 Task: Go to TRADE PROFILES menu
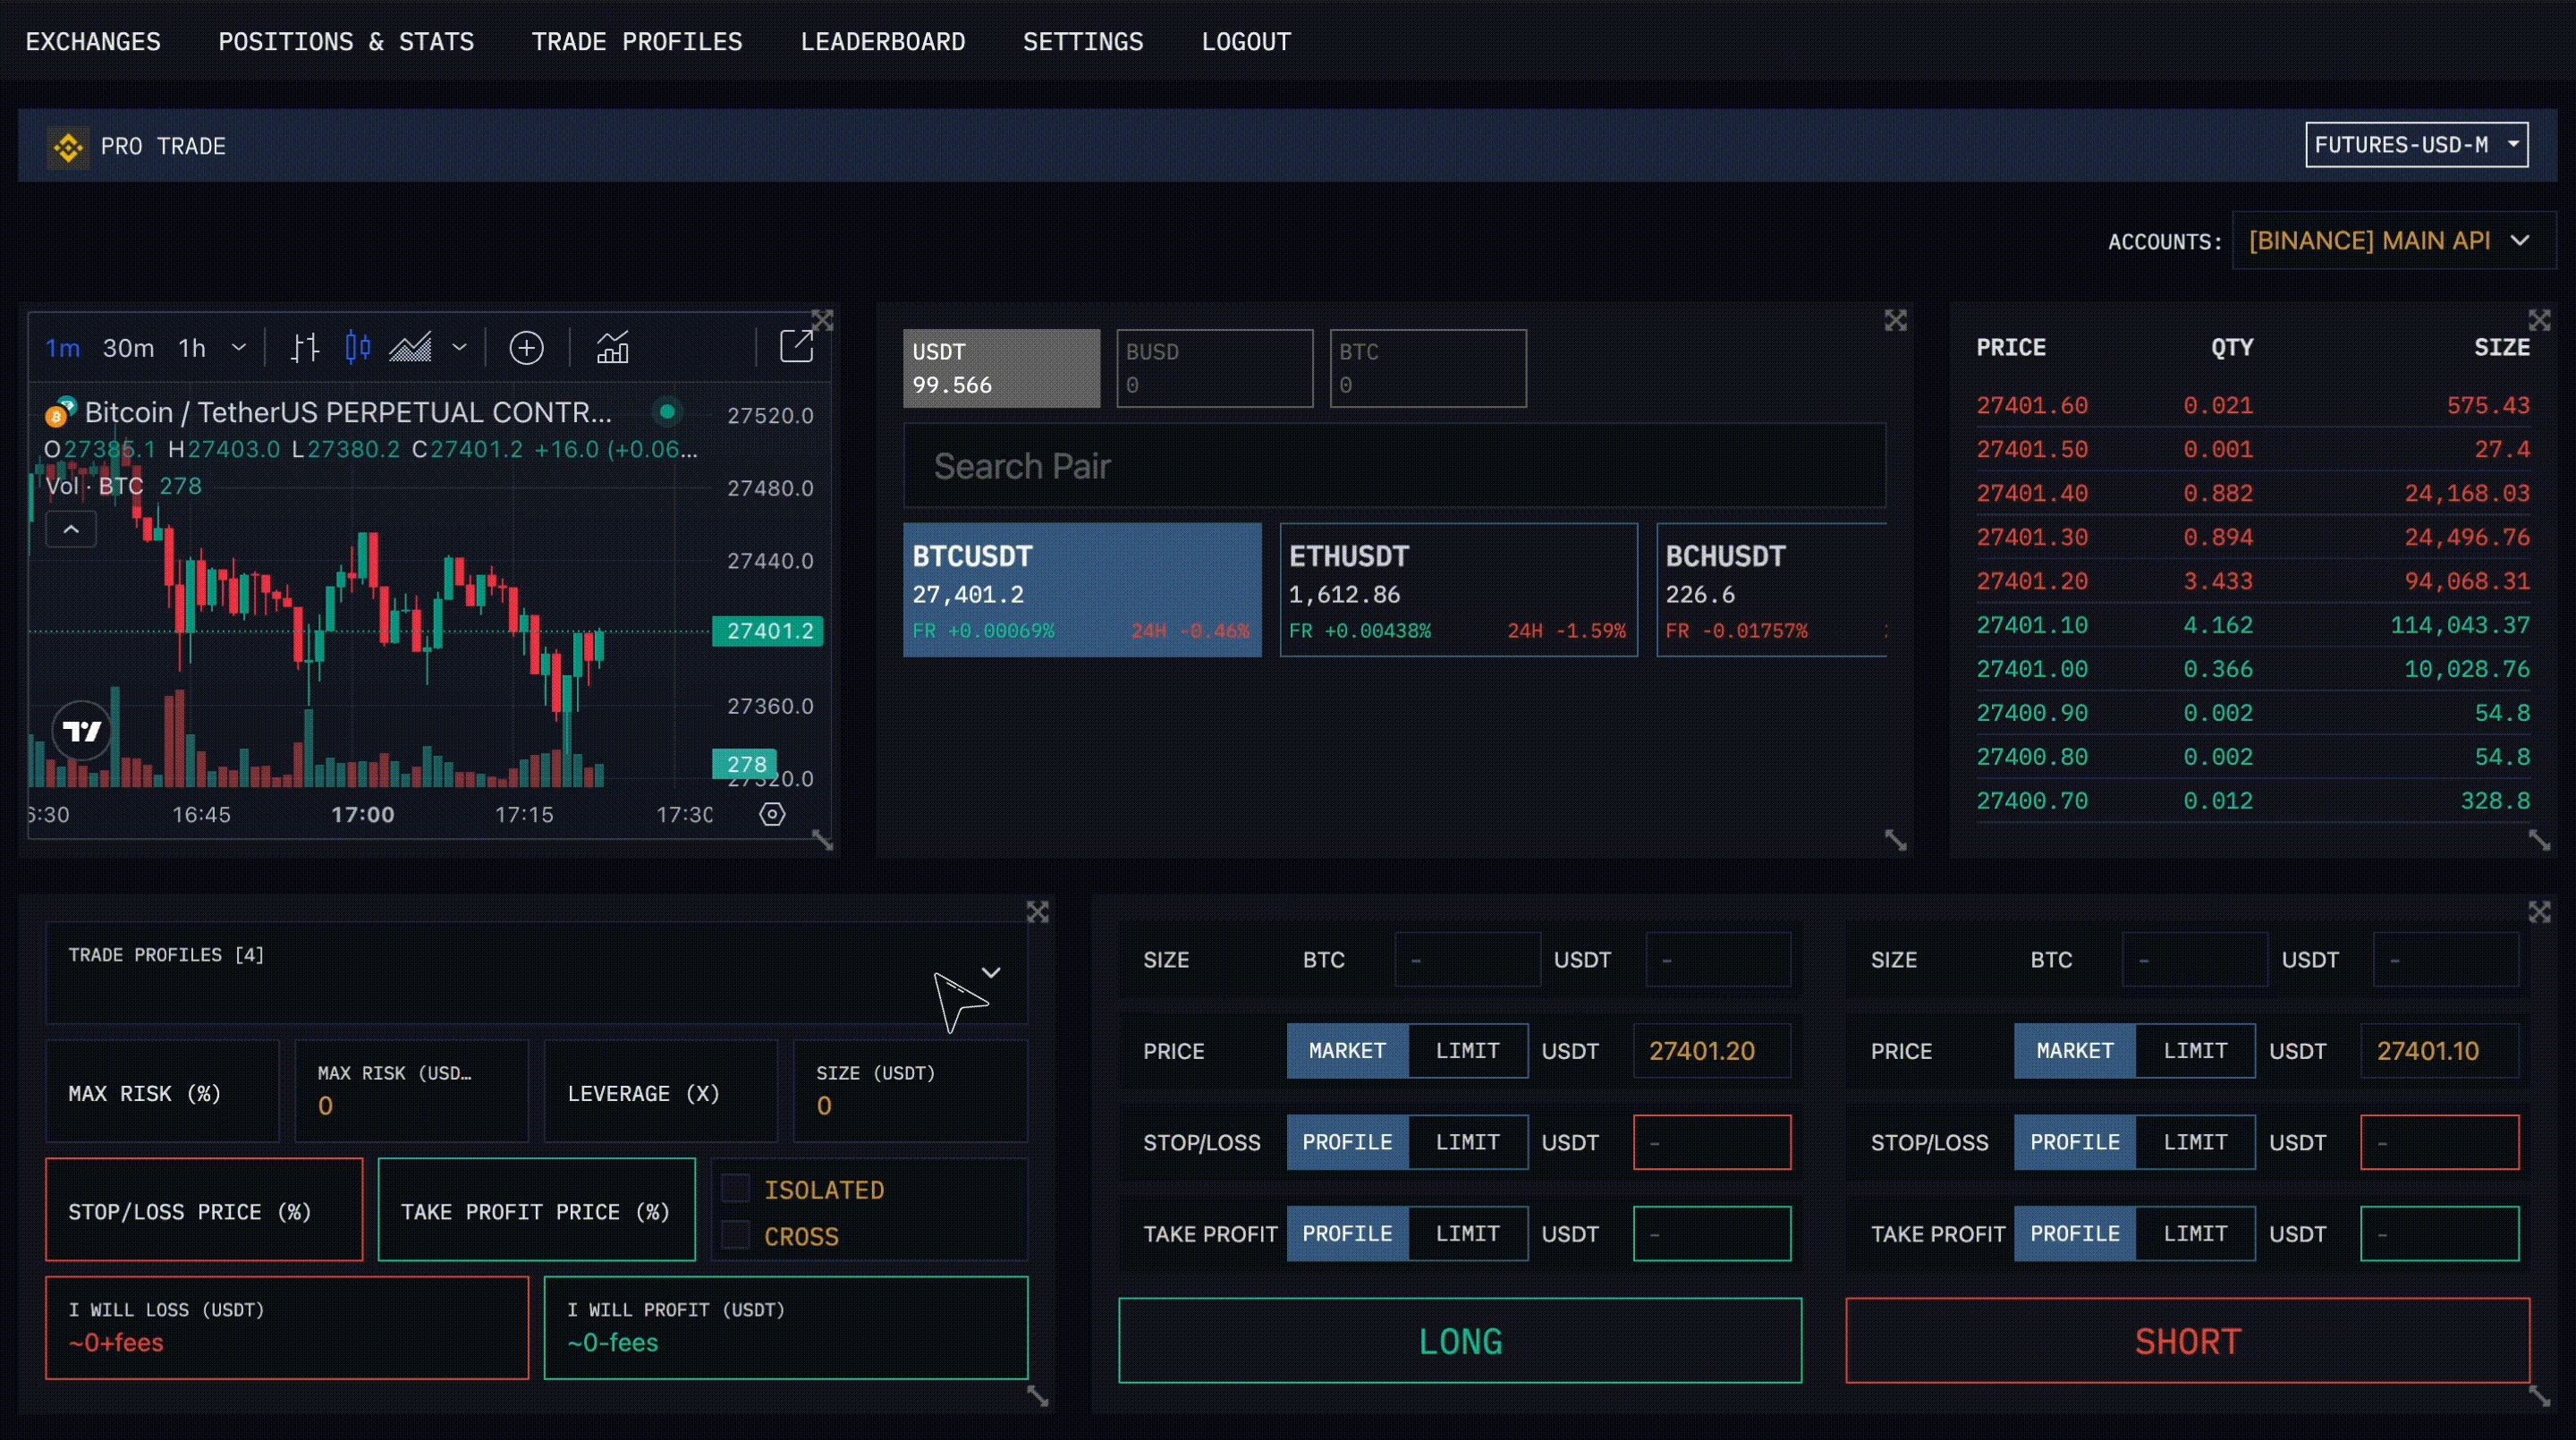coord(637,42)
